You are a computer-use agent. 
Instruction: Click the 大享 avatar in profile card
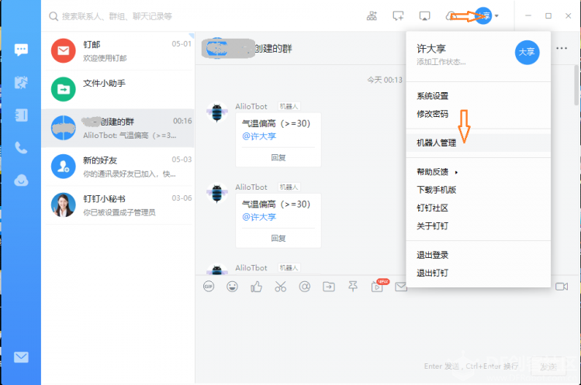click(x=527, y=52)
